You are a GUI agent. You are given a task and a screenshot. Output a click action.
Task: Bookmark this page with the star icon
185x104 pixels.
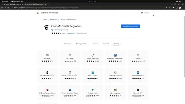click(x=170, y=8)
